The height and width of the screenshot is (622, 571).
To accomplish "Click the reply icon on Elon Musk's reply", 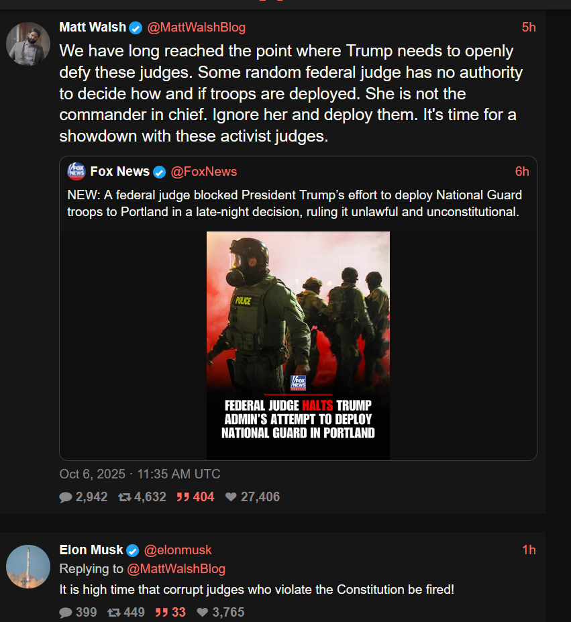I will (x=66, y=612).
